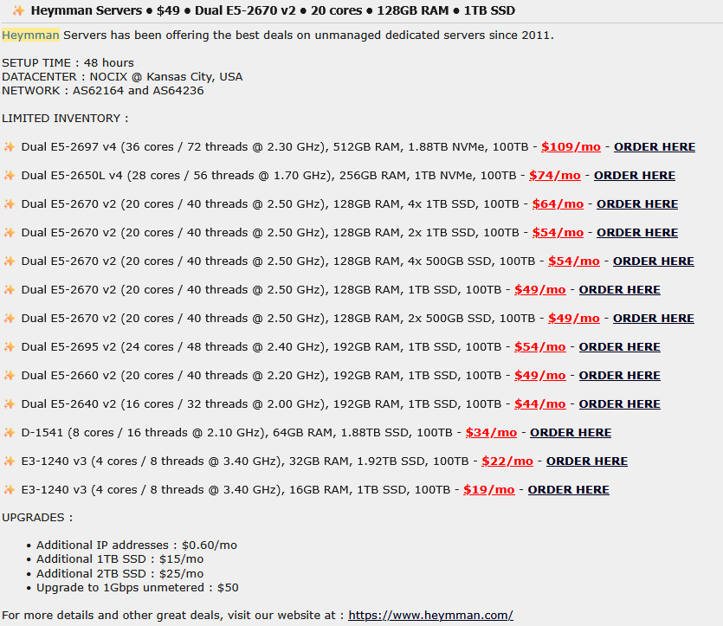Click 'UPGRADES :' heading
This screenshot has width=723, height=626.
[37, 518]
